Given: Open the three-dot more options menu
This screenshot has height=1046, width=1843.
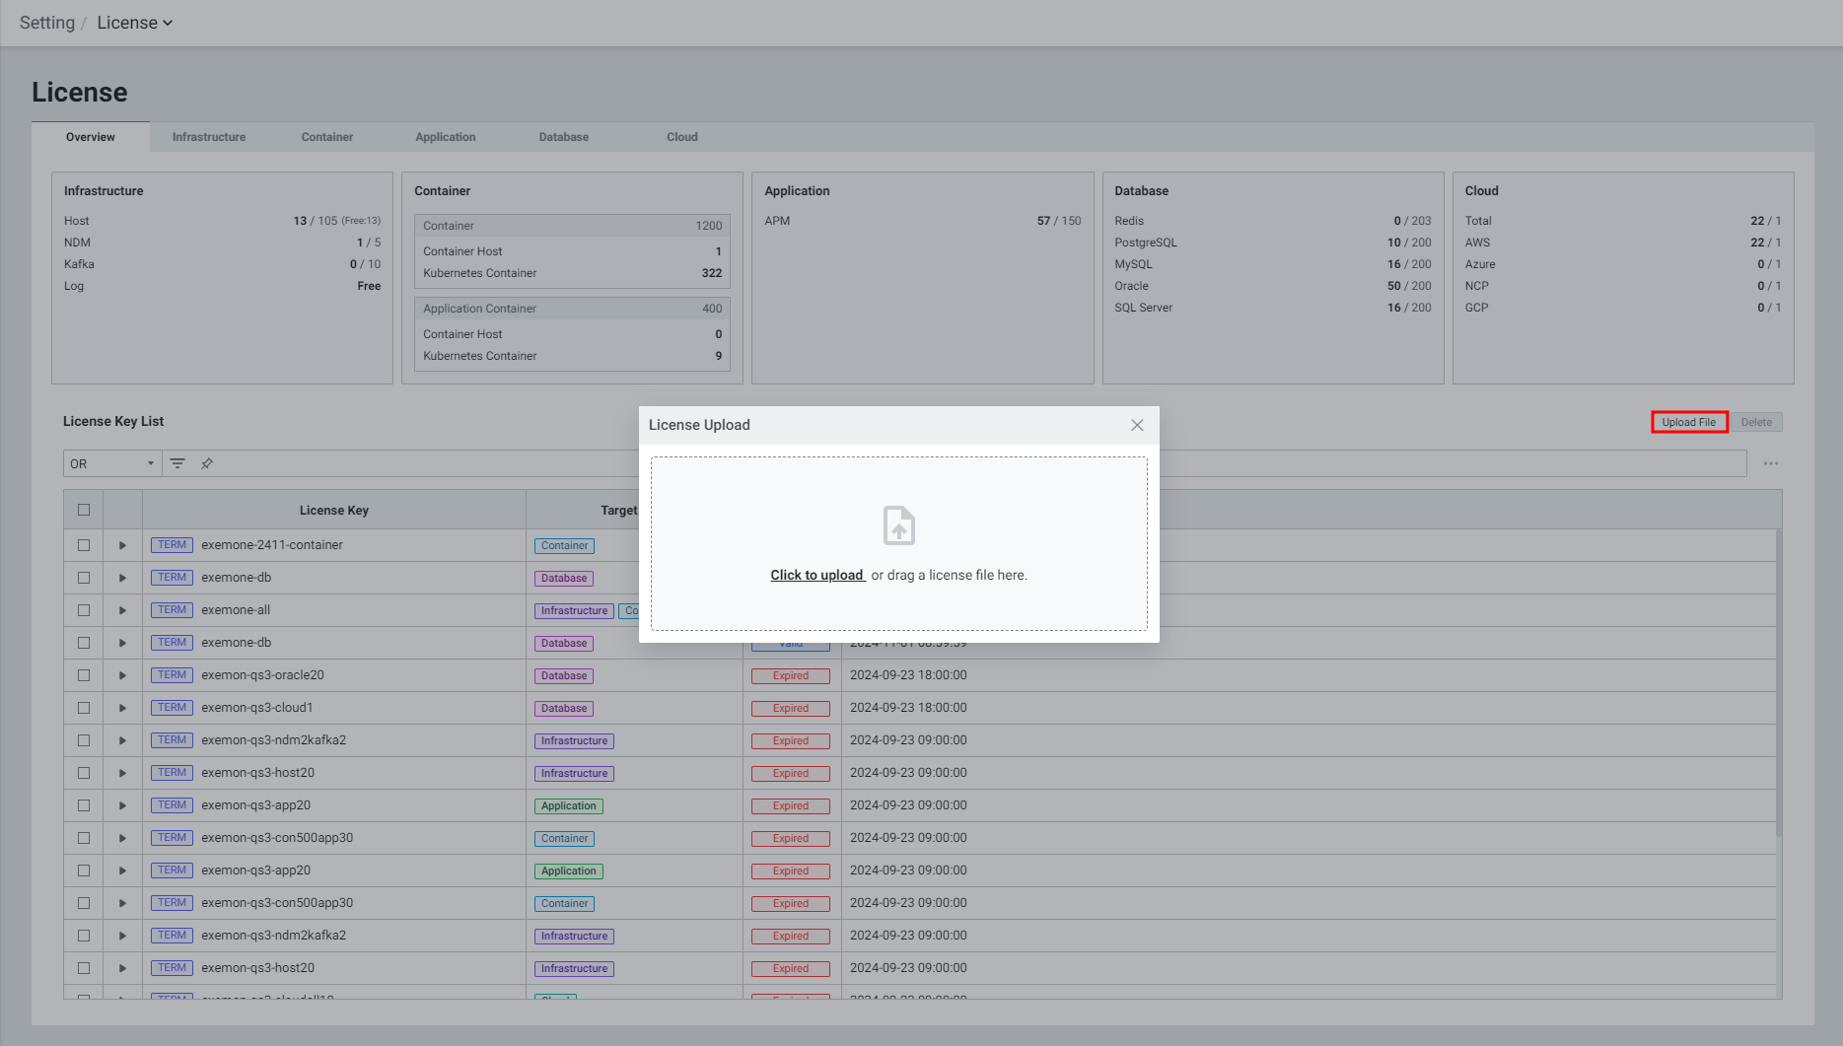Looking at the screenshot, I should [x=1770, y=463].
